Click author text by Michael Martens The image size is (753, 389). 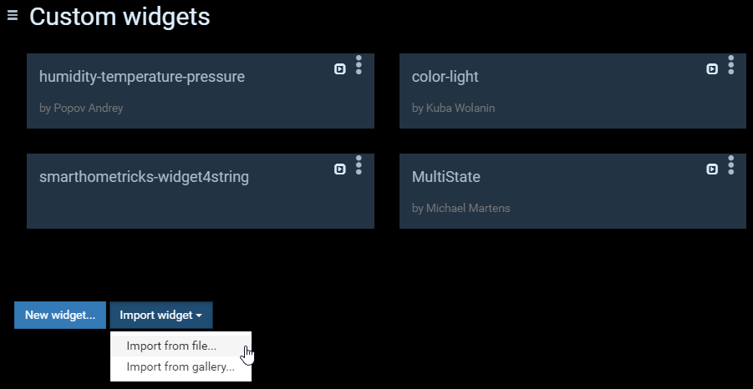[x=460, y=209]
